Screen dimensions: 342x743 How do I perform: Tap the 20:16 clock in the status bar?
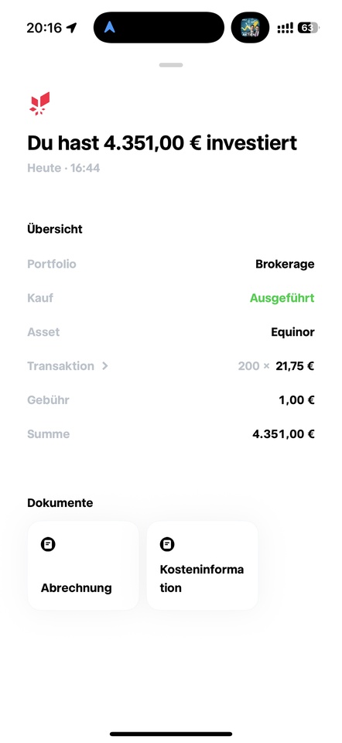(x=44, y=28)
